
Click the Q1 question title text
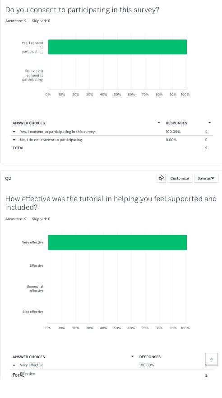(82, 10)
